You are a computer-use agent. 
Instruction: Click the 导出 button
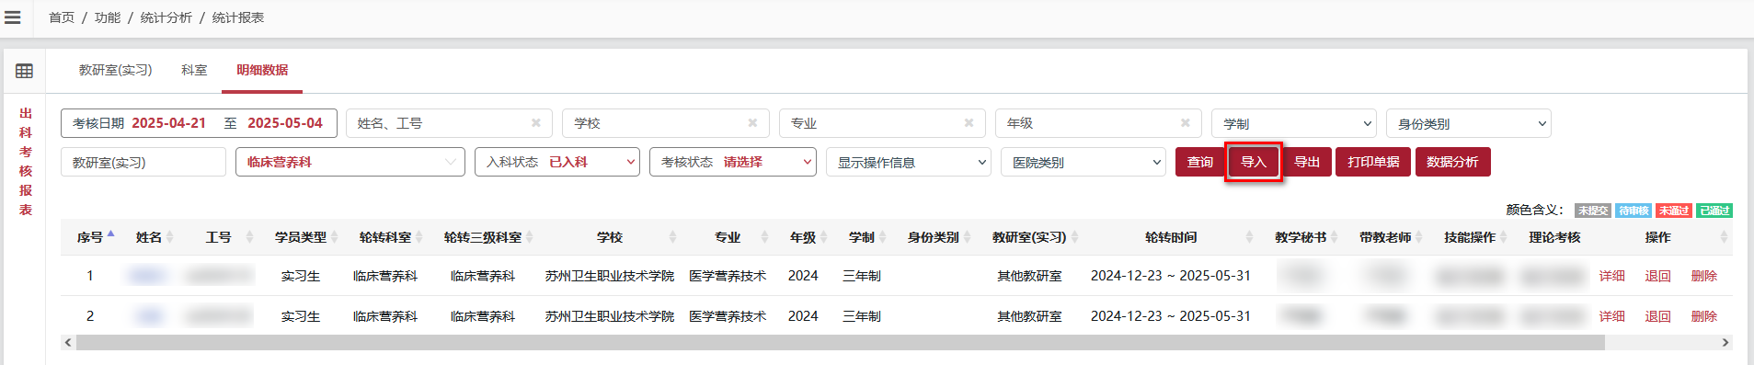[1307, 162]
